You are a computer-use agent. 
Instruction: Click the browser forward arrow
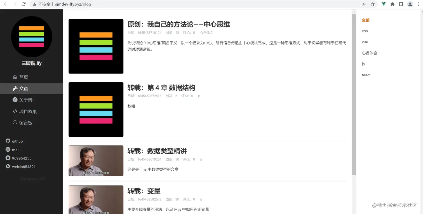coord(15,4)
